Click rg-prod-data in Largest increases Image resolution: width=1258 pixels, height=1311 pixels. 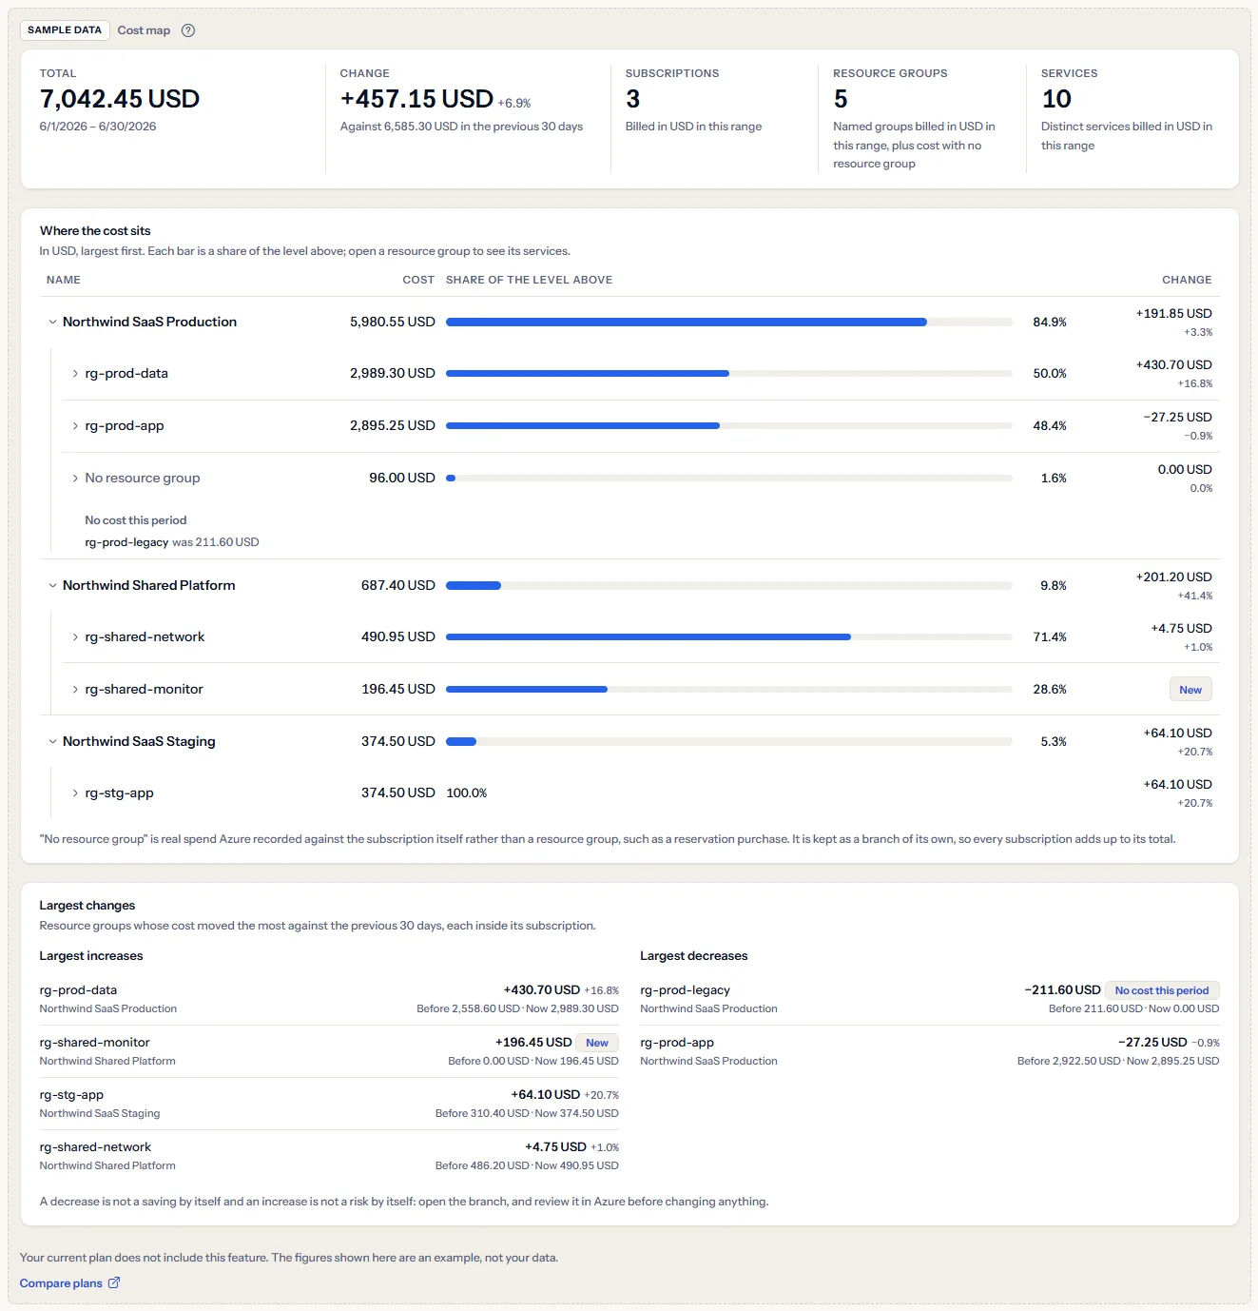point(78,990)
